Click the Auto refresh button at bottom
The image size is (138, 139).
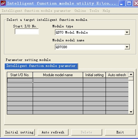(x=53, y=132)
